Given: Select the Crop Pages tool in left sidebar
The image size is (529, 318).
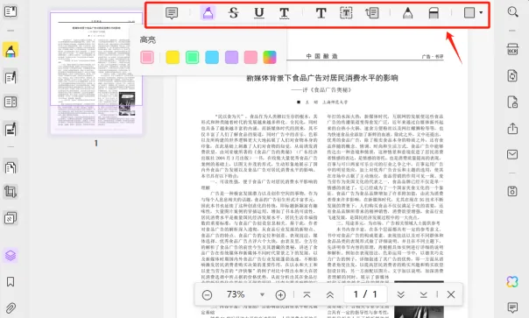Looking at the screenshot, I should 11,192.
